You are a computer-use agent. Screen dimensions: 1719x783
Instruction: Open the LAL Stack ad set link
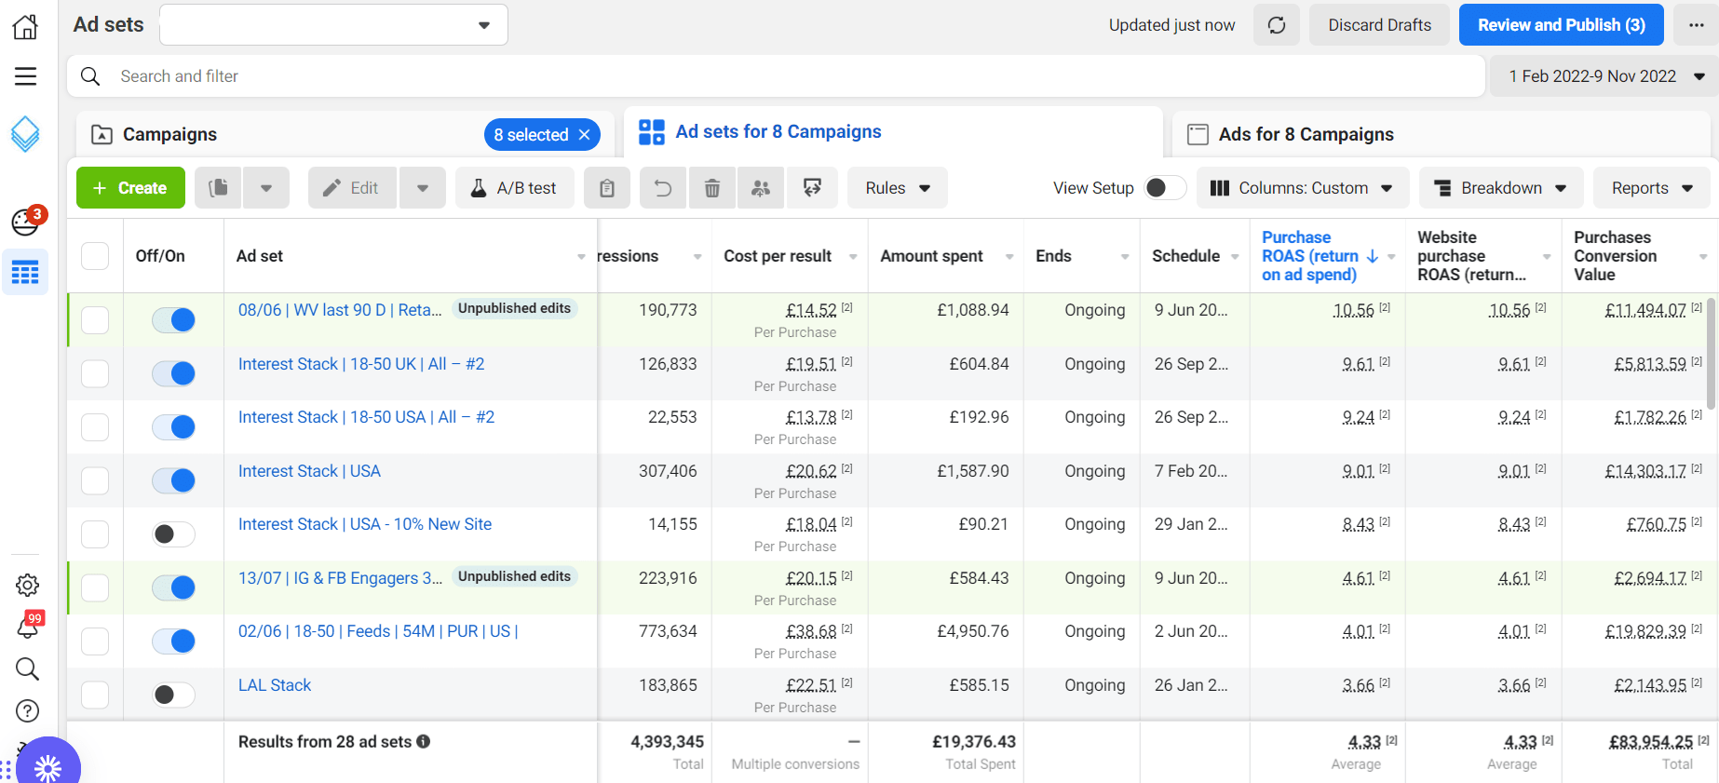[x=275, y=685]
